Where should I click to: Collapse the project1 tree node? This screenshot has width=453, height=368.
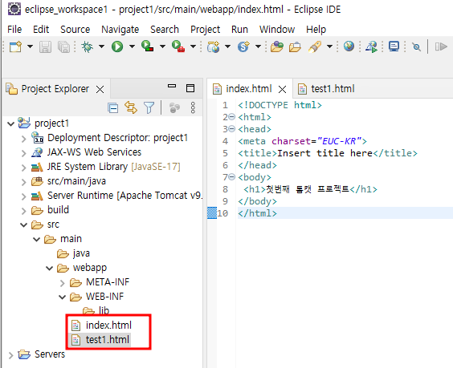tap(11, 124)
